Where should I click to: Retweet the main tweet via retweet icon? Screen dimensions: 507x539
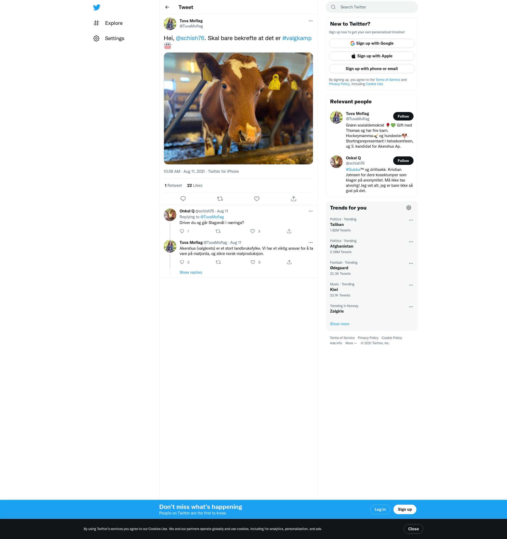220,199
